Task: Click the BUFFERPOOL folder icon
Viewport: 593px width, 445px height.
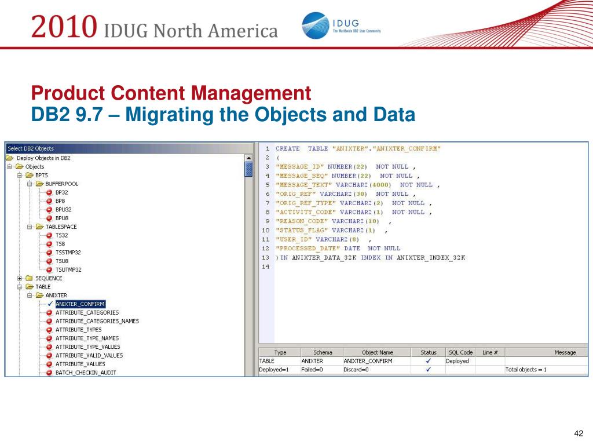Action: click(40, 184)
